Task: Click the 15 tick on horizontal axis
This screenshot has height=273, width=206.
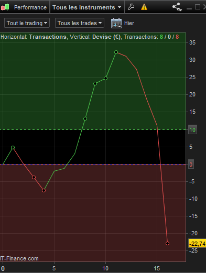Action: (157, 268)
